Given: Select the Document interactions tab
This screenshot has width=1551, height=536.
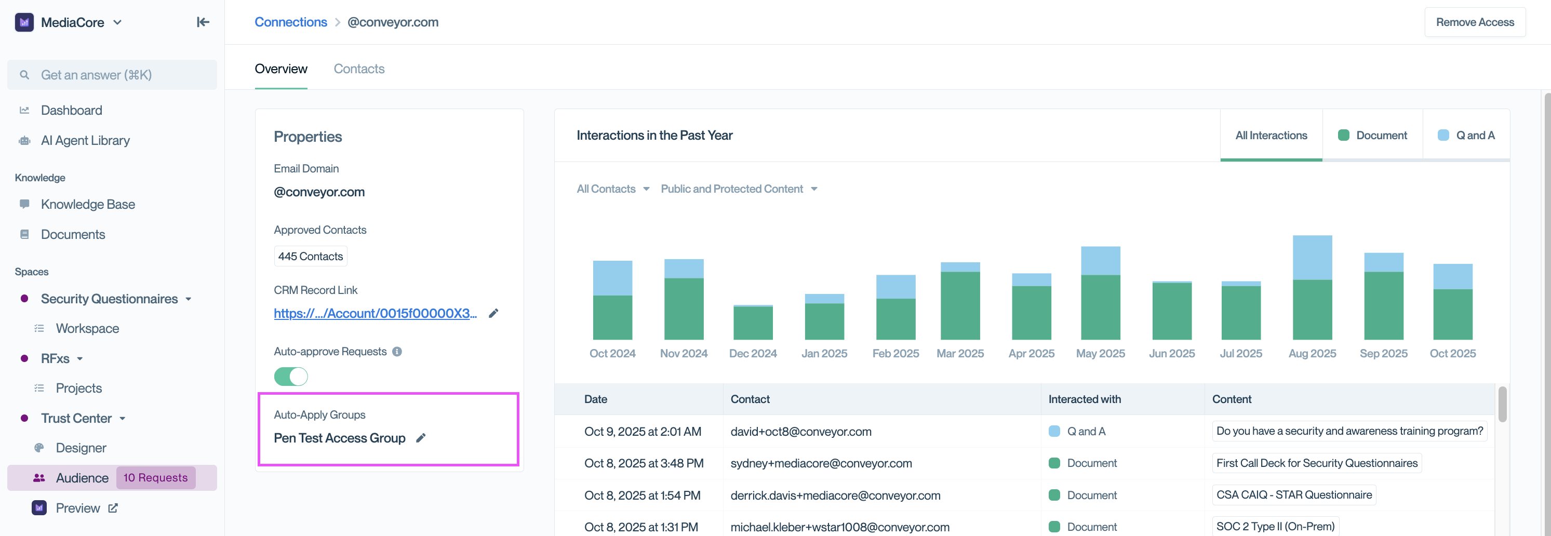Looking at the screenshot, I should click(1372, 136).
